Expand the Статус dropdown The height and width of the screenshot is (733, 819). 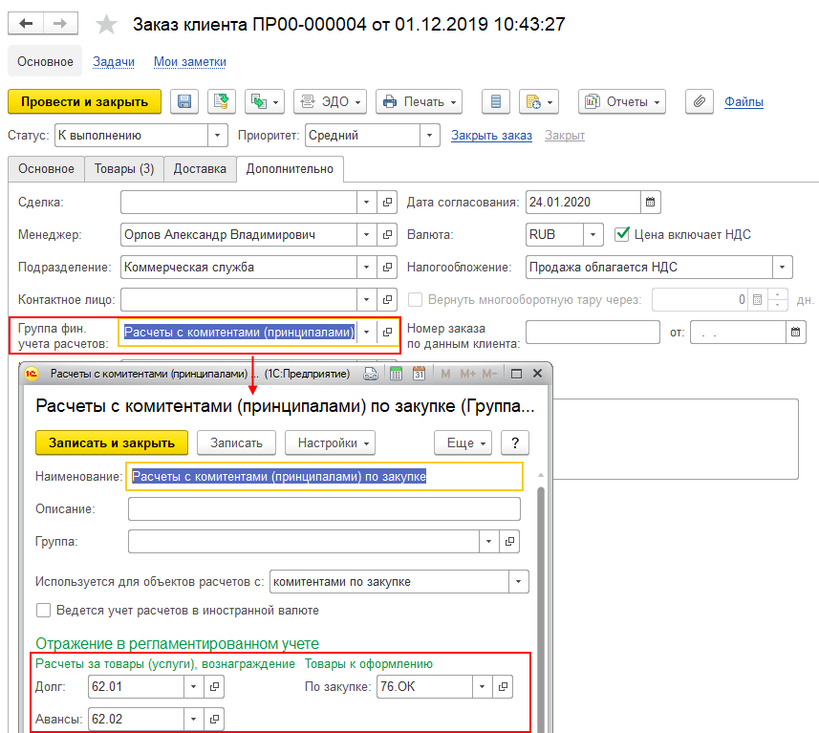click(x=217, y=136)
